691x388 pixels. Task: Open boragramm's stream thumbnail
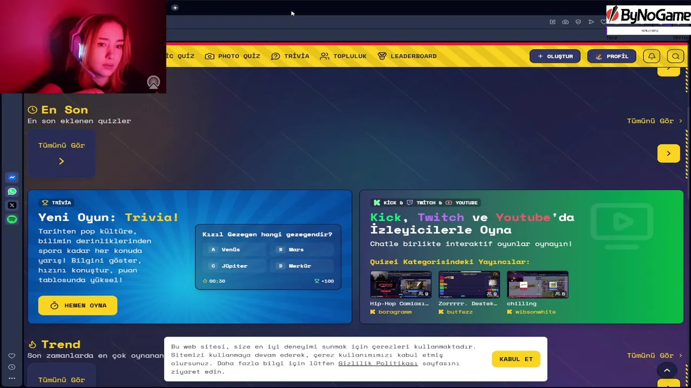(x=401, y=285)
